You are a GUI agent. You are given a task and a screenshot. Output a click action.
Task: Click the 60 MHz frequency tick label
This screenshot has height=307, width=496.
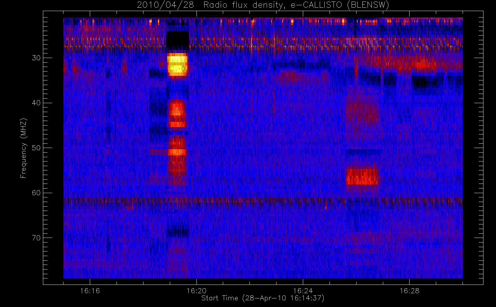[36, 193]
